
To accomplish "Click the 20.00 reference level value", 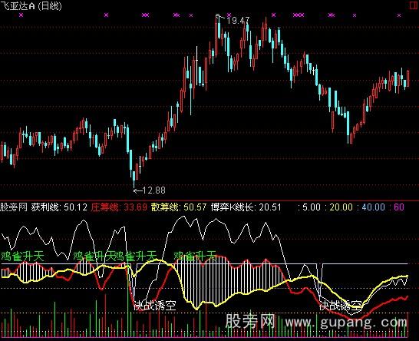I will point(341,207).
